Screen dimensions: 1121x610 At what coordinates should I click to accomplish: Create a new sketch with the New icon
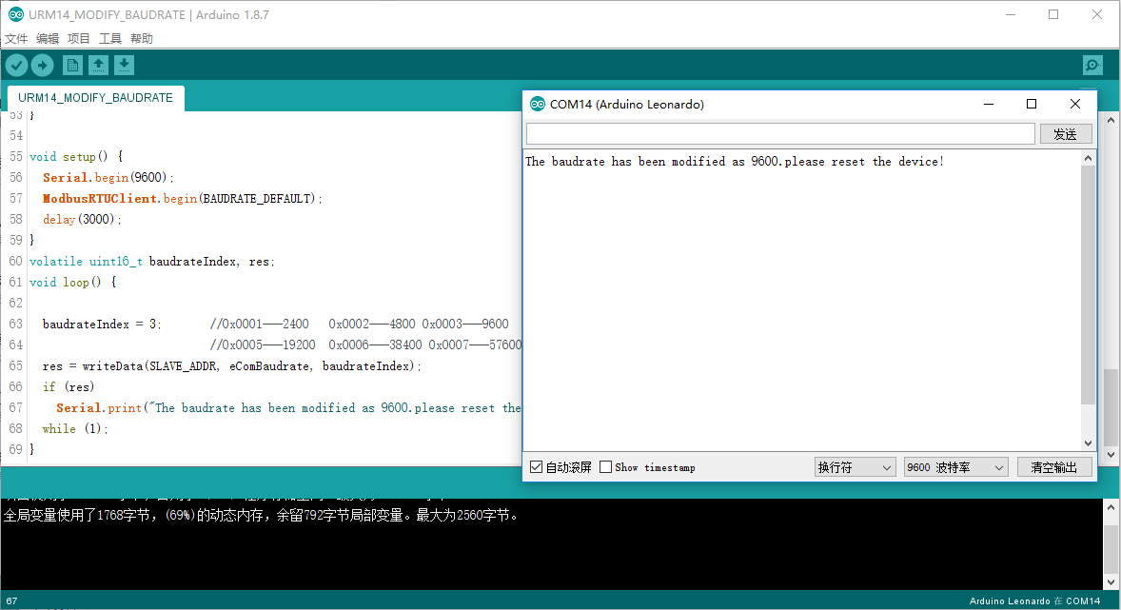click(x=72, y=66)
